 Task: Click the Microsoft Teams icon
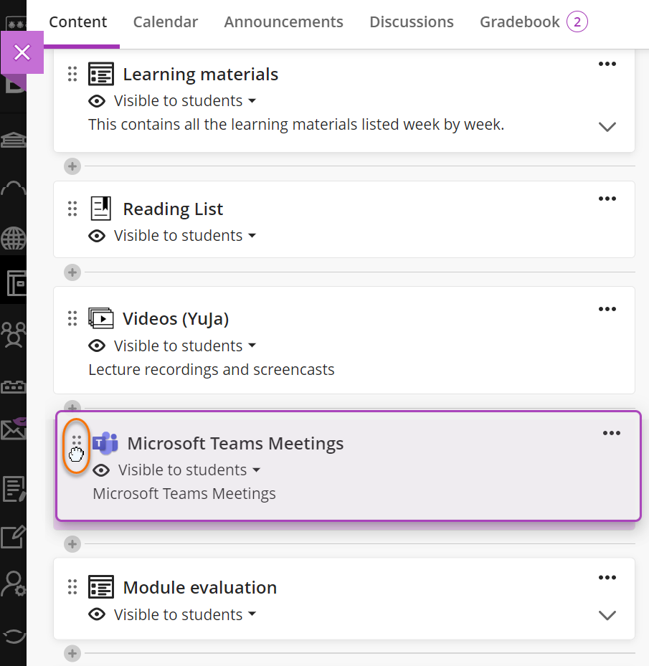click(105, 443)
